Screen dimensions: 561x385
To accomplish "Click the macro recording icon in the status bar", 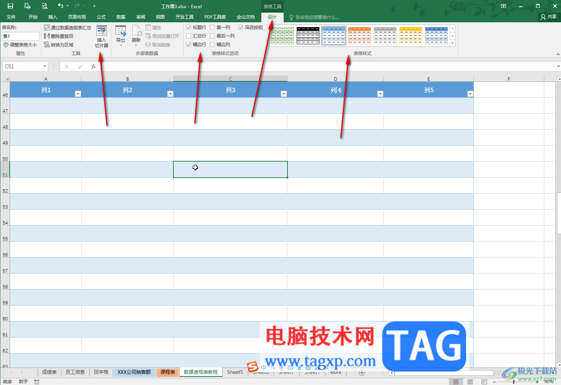I will pos(37,382).
